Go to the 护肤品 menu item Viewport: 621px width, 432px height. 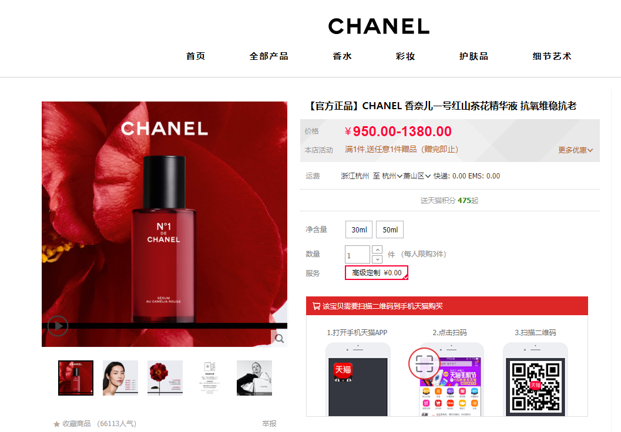click(474, 56)
